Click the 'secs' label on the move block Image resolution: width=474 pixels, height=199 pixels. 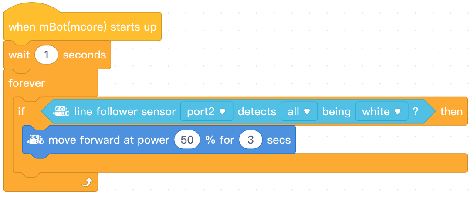[x=278, y=140]
